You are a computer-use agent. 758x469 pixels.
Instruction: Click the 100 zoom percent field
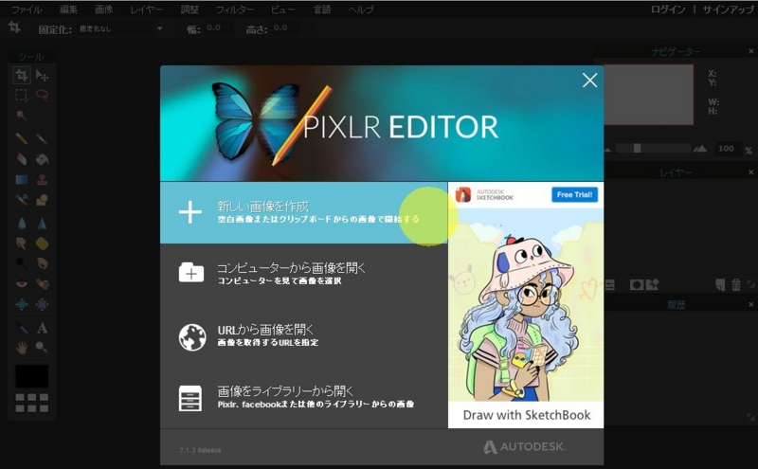(727, 149)
